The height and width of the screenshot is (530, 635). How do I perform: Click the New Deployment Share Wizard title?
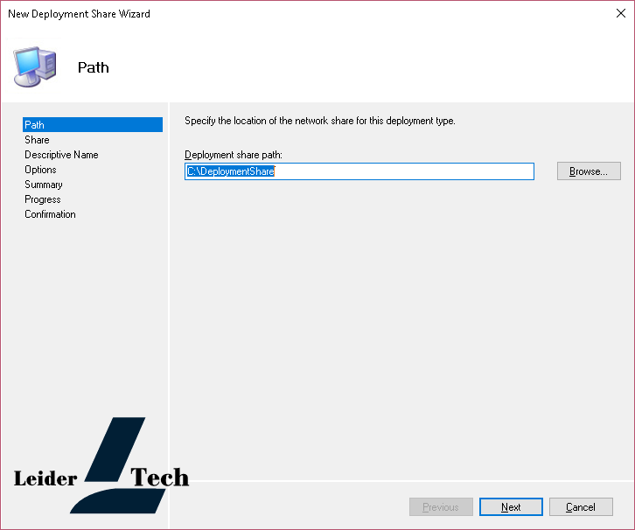coord(79,14)
